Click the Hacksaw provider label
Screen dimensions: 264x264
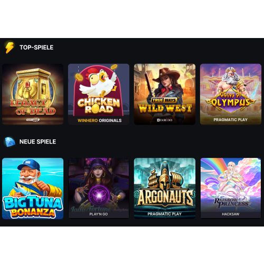click(231, 214)
